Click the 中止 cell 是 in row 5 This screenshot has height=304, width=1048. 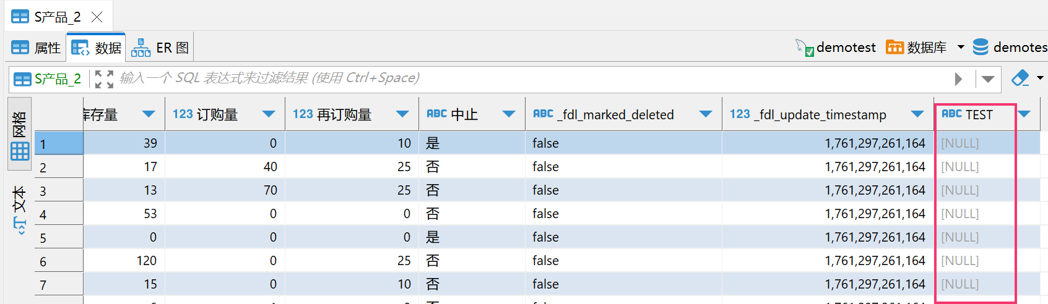(x=472, y=237)
